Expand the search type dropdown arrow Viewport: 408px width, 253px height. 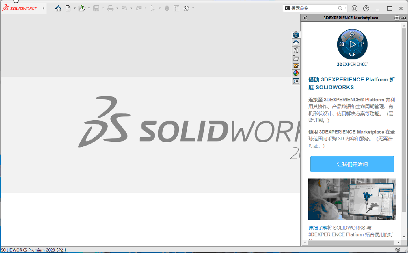tap(346, 8)
